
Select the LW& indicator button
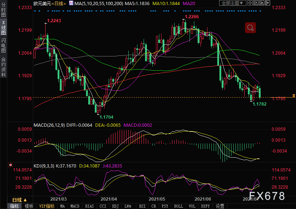click(128, 206)
